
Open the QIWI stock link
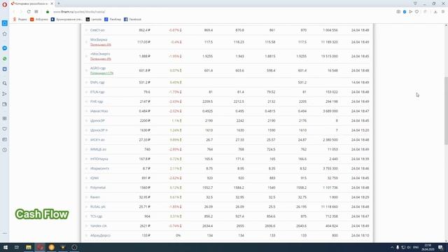94,178
